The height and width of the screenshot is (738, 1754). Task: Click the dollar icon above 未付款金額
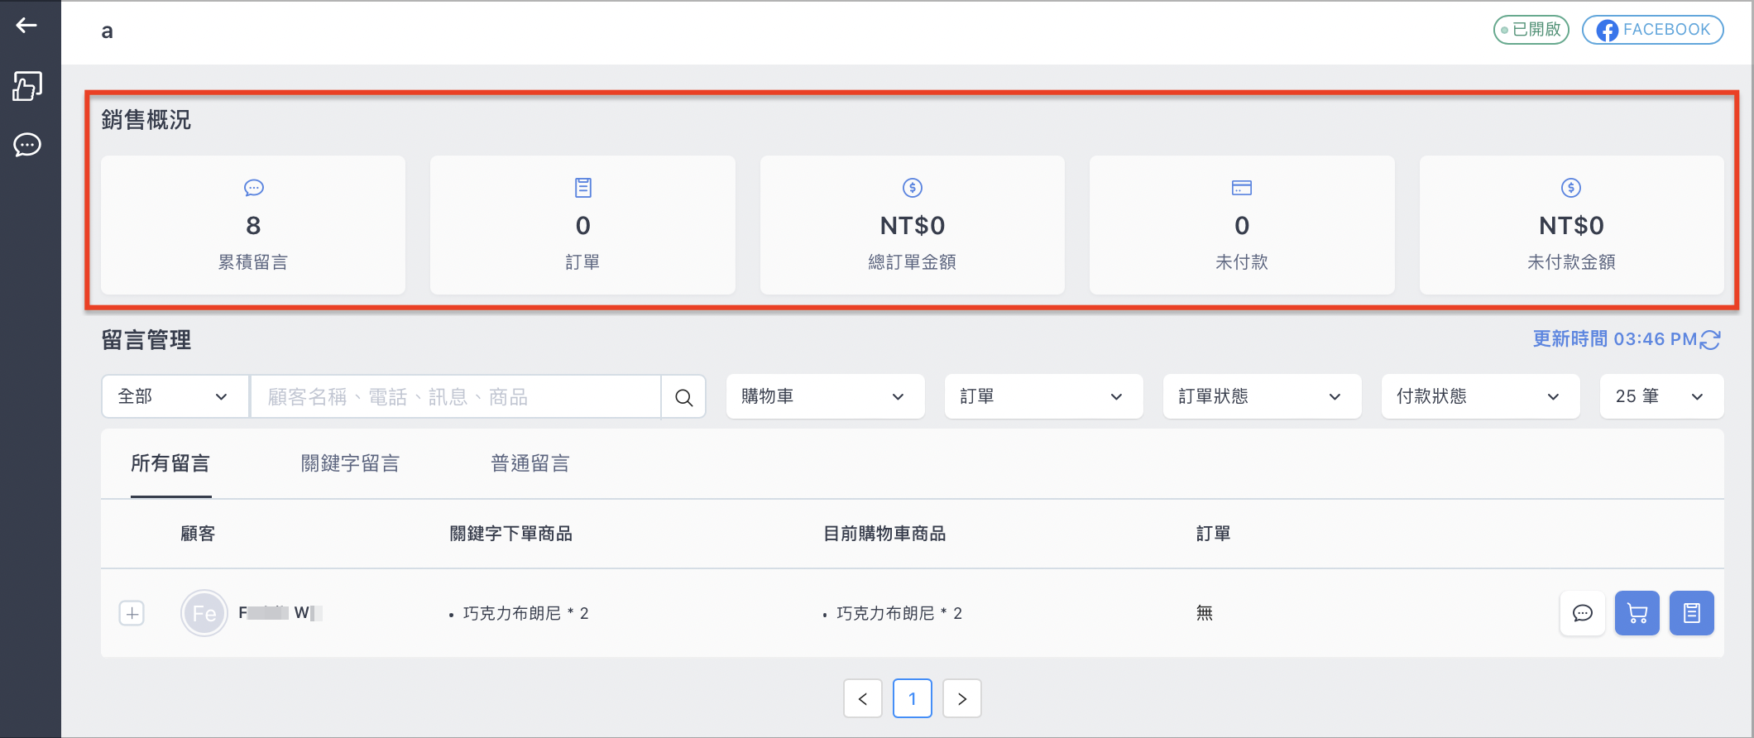tap(1571, 188)
